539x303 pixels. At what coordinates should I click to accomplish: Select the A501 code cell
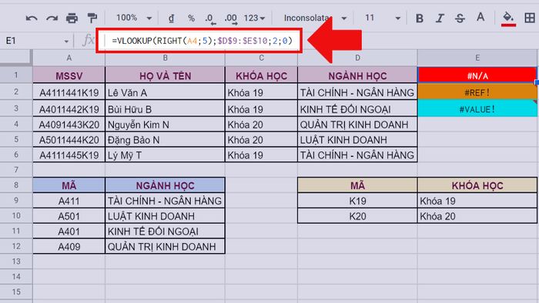point(69,216)
